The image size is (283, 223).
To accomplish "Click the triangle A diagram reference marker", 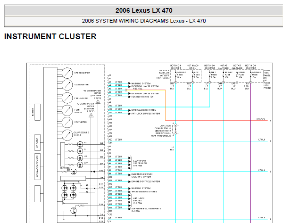I will coord(98,102).
